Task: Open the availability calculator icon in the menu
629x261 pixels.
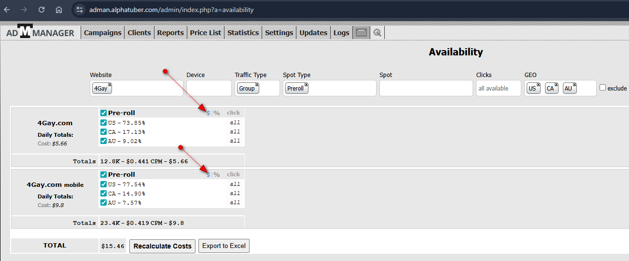Action: coord(361,33)
